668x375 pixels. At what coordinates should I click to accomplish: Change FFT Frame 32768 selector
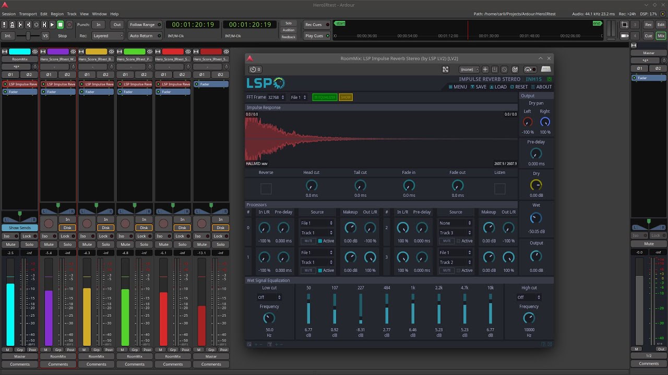tap(276, 97)
